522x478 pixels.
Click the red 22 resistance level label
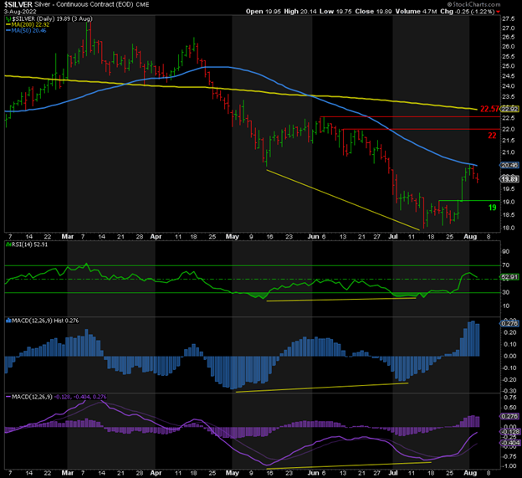494,134
